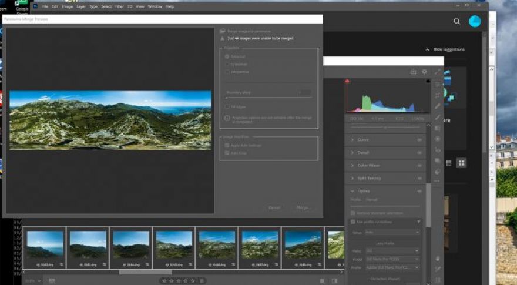The height and width of the screenshot is (285, 517).
Task: Click Cancel in Panorama Merge Preview
Action: point(274,207)
